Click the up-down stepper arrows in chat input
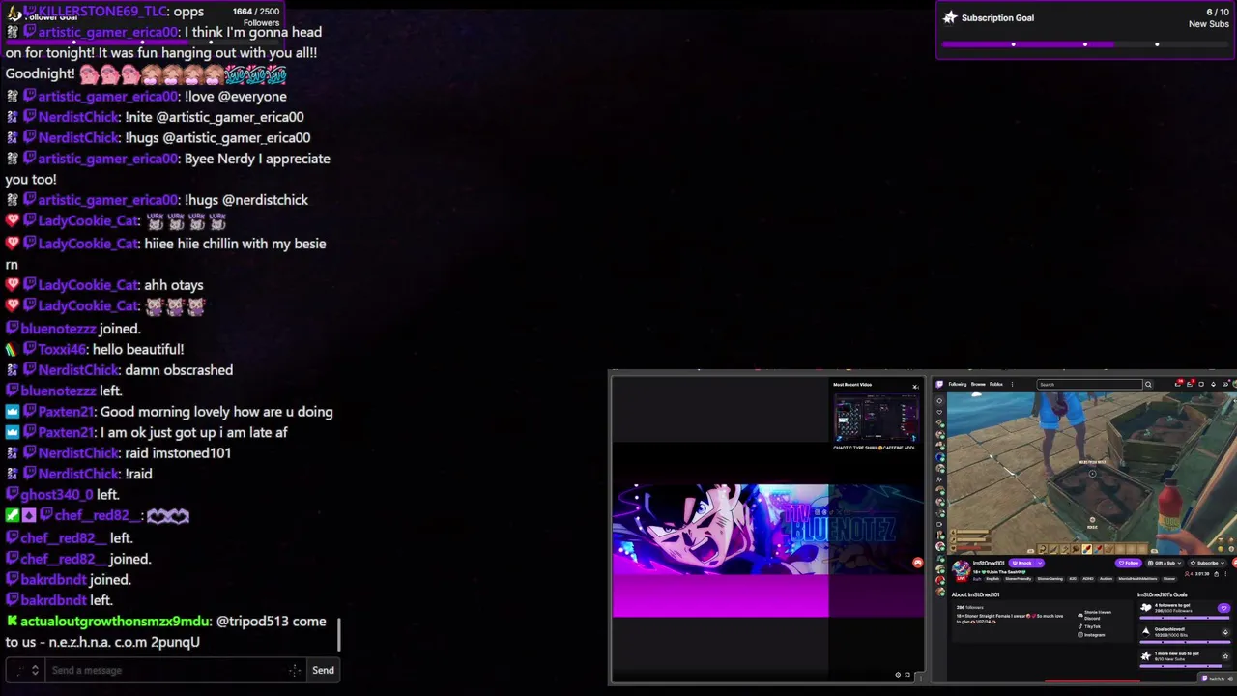 [x=35, y=670]
